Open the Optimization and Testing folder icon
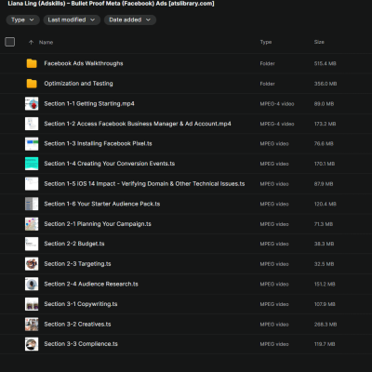372x372 pixels. tap(32, 84)
